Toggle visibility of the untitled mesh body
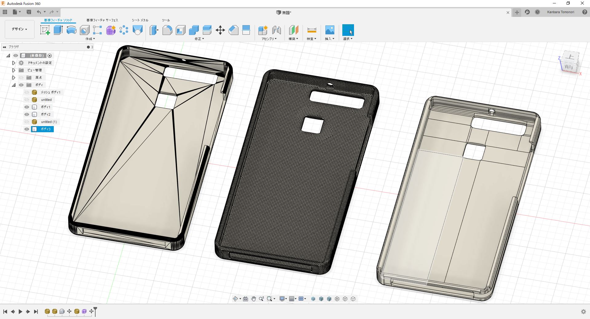Image resolution: width=590 pixels, height=319 pixels. pos(27,100)
